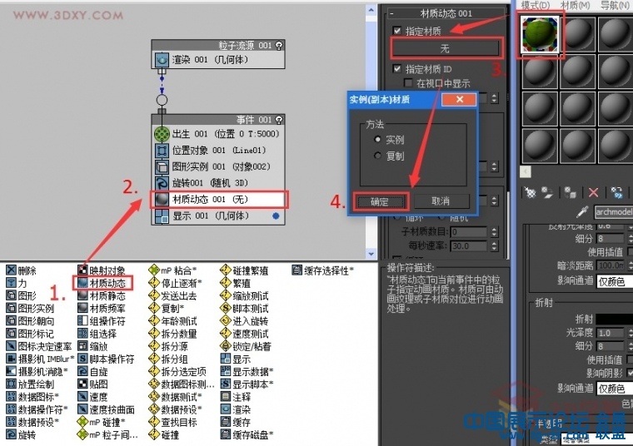This screenshot has width=633, height=446.
Task: Toggle 使用插值 checkbox above 暗淡距离
Action: point(630,252)
